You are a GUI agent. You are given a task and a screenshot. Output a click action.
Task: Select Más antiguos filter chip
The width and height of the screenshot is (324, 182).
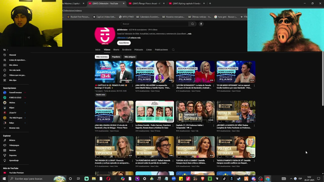130,57
